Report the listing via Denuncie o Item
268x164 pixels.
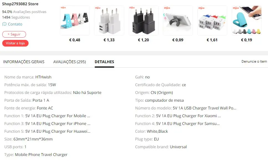(x=254, y=61)
